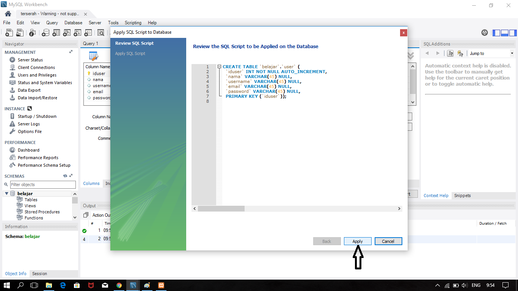Cancel the Apply SQL Script dialog
The height and width of the screenshot is (291, 518).
388,241
